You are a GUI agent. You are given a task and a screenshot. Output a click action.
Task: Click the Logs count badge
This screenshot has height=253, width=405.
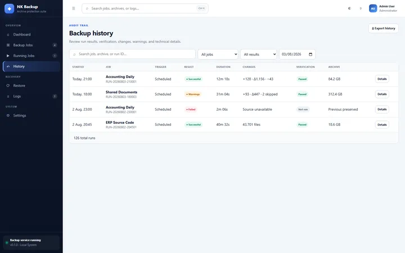click(x=55, y=96)
